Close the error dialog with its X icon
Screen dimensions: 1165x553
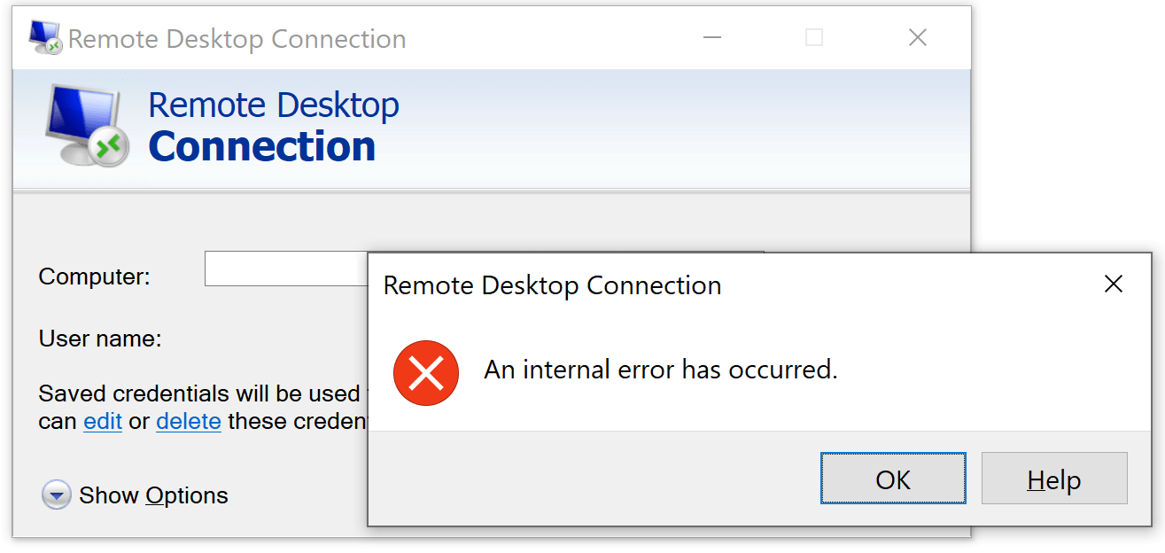1114,284
